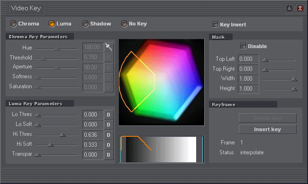308x184 pixels.
Task: Click the Top Left value field
Action: click(x=248, y=59)
